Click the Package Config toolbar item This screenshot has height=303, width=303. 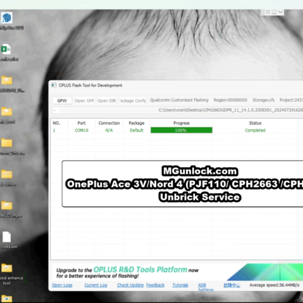pyautogui.click(x=133, y=101)
